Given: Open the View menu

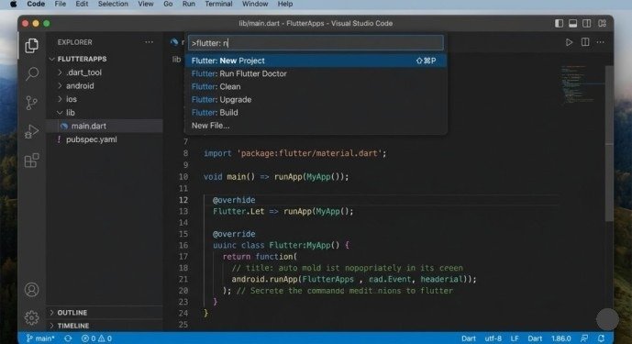Looking at the screenshot, I should [146, 4].
